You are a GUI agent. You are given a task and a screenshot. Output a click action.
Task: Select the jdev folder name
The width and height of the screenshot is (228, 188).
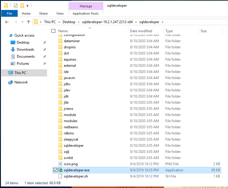67,90
